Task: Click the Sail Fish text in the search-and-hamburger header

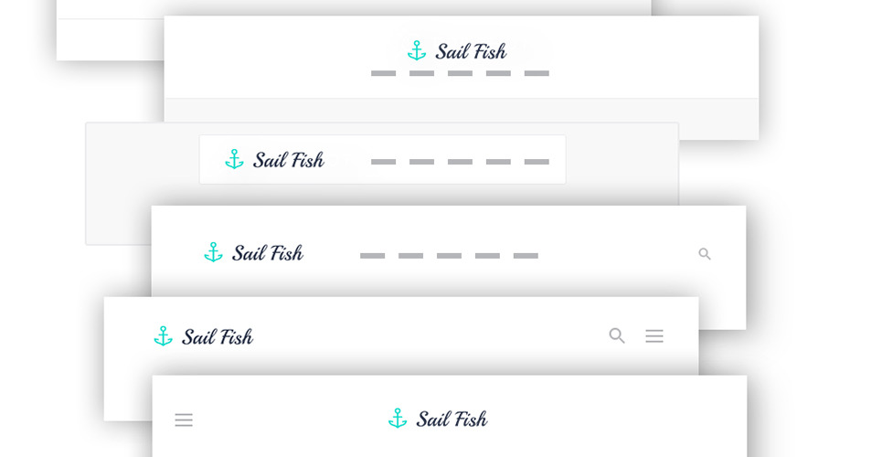Action: click(218, 337)
